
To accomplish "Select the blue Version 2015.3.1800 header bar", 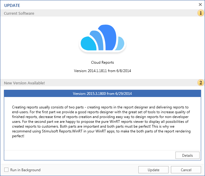I will click(102, 94).
